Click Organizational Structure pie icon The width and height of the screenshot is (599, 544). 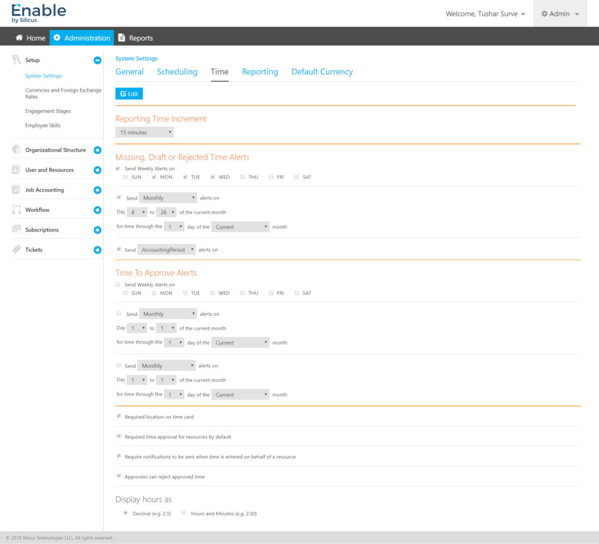(16, 149)
